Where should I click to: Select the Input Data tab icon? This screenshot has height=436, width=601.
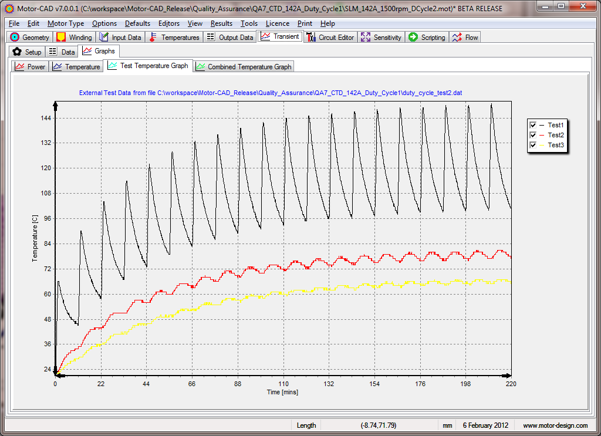(x=103, y=37)
